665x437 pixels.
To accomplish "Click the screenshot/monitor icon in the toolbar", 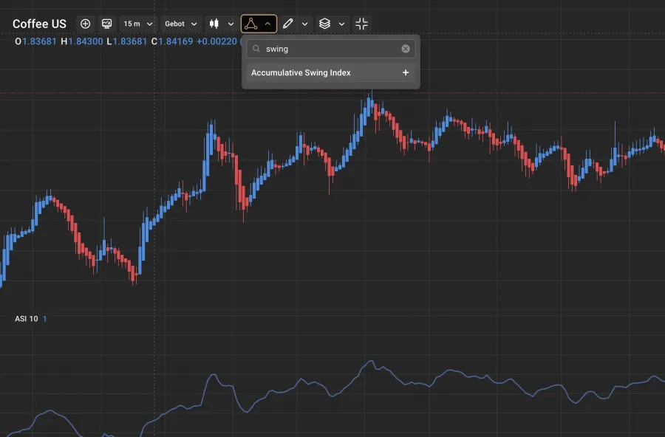I will [106, 23].
